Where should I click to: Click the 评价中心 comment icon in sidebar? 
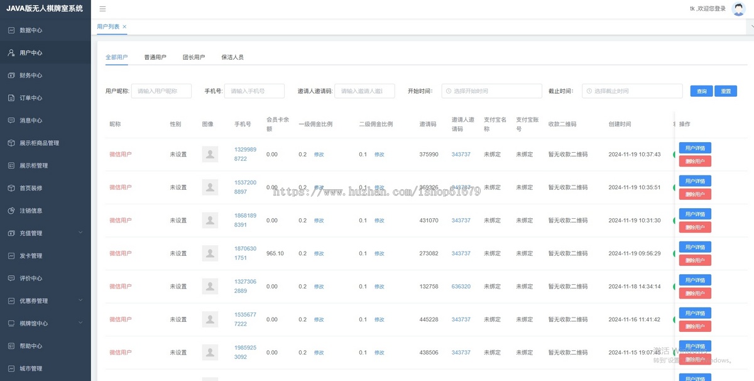pos(11,278)
